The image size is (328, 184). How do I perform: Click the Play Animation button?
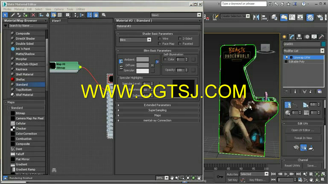286,174
